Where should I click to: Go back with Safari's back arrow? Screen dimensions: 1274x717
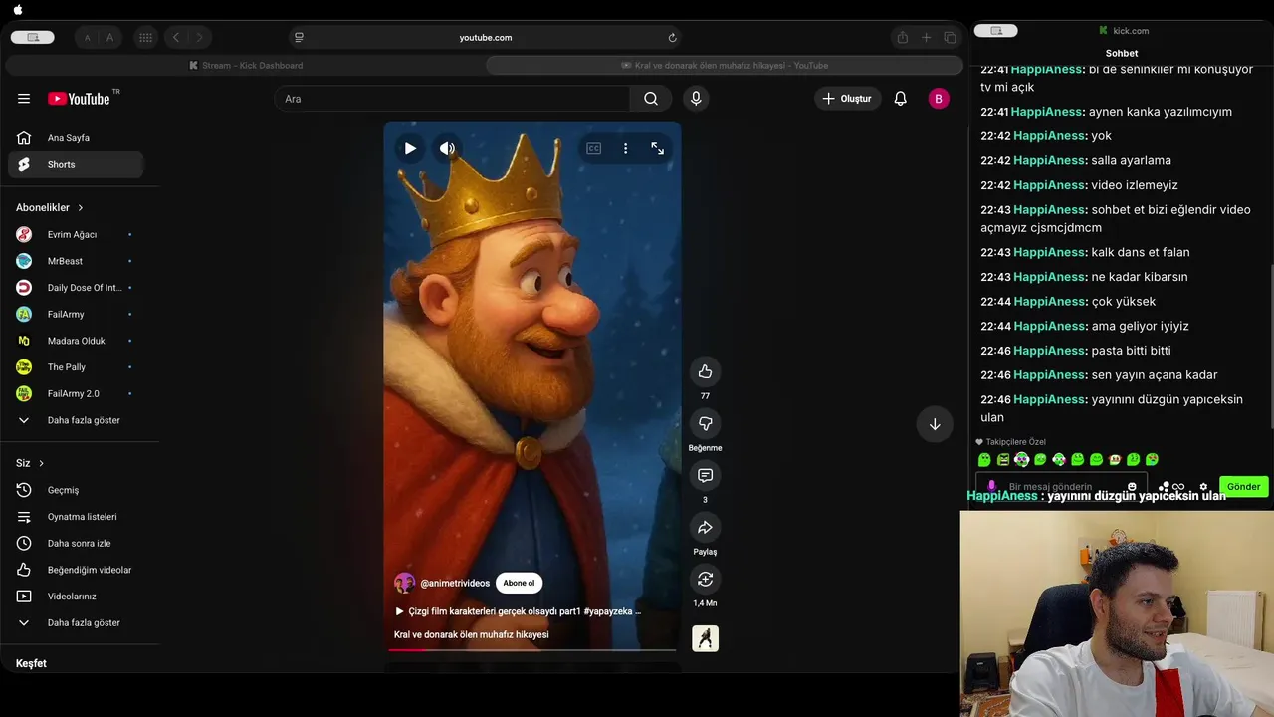(x=176, y=38)
